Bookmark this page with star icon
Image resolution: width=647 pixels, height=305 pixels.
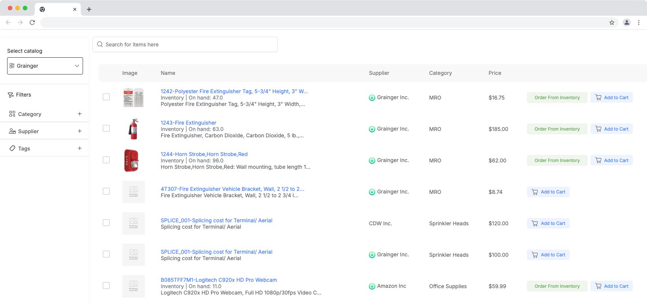612,22
